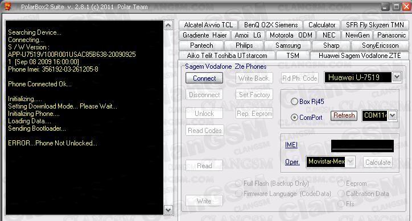Viewport: 412px width, 221px height.
Task: Click the Read Codes button
Action: [x=205, y=131]
